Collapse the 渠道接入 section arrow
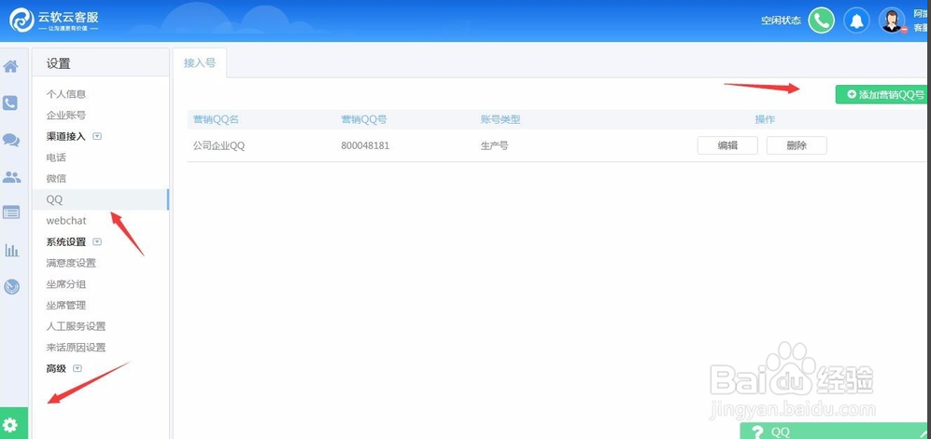Screen dimensions: 931x439 point(97,136)
